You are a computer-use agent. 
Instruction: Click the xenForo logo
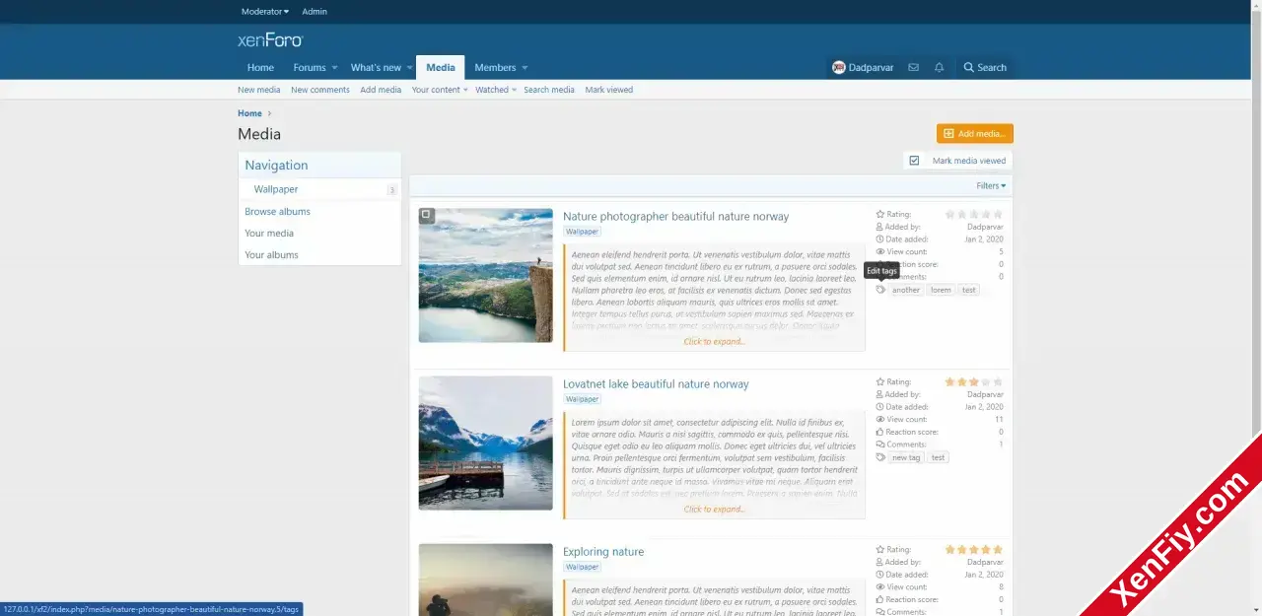click(x=270, y=40)
